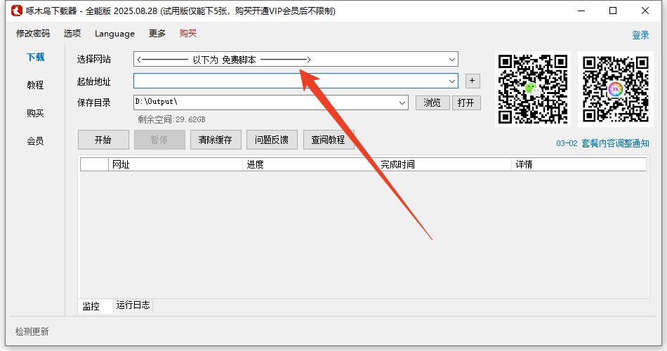667x351 pixels.
Task: Switch to the 购买 sidebar tab
Action: (x=35, y=113)
